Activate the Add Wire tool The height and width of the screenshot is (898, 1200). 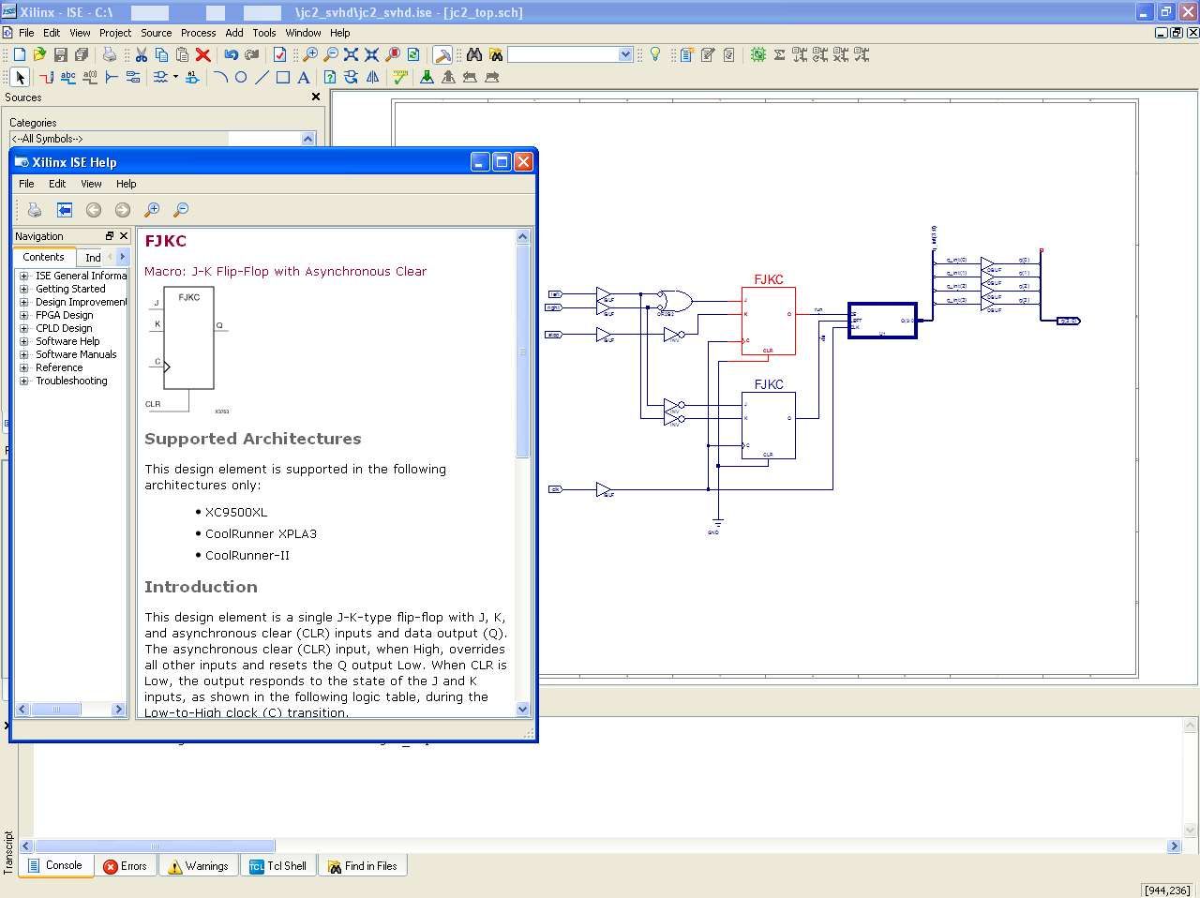(x=47, y=77)
